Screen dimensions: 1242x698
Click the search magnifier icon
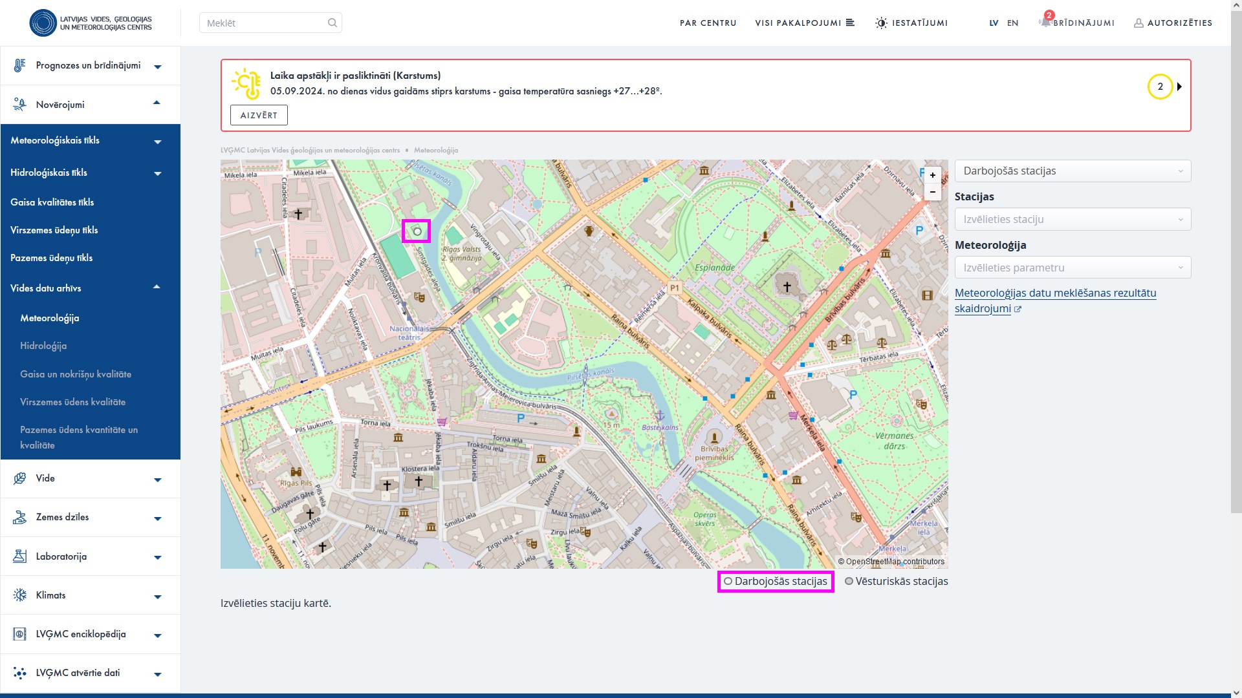pos(332,23)
